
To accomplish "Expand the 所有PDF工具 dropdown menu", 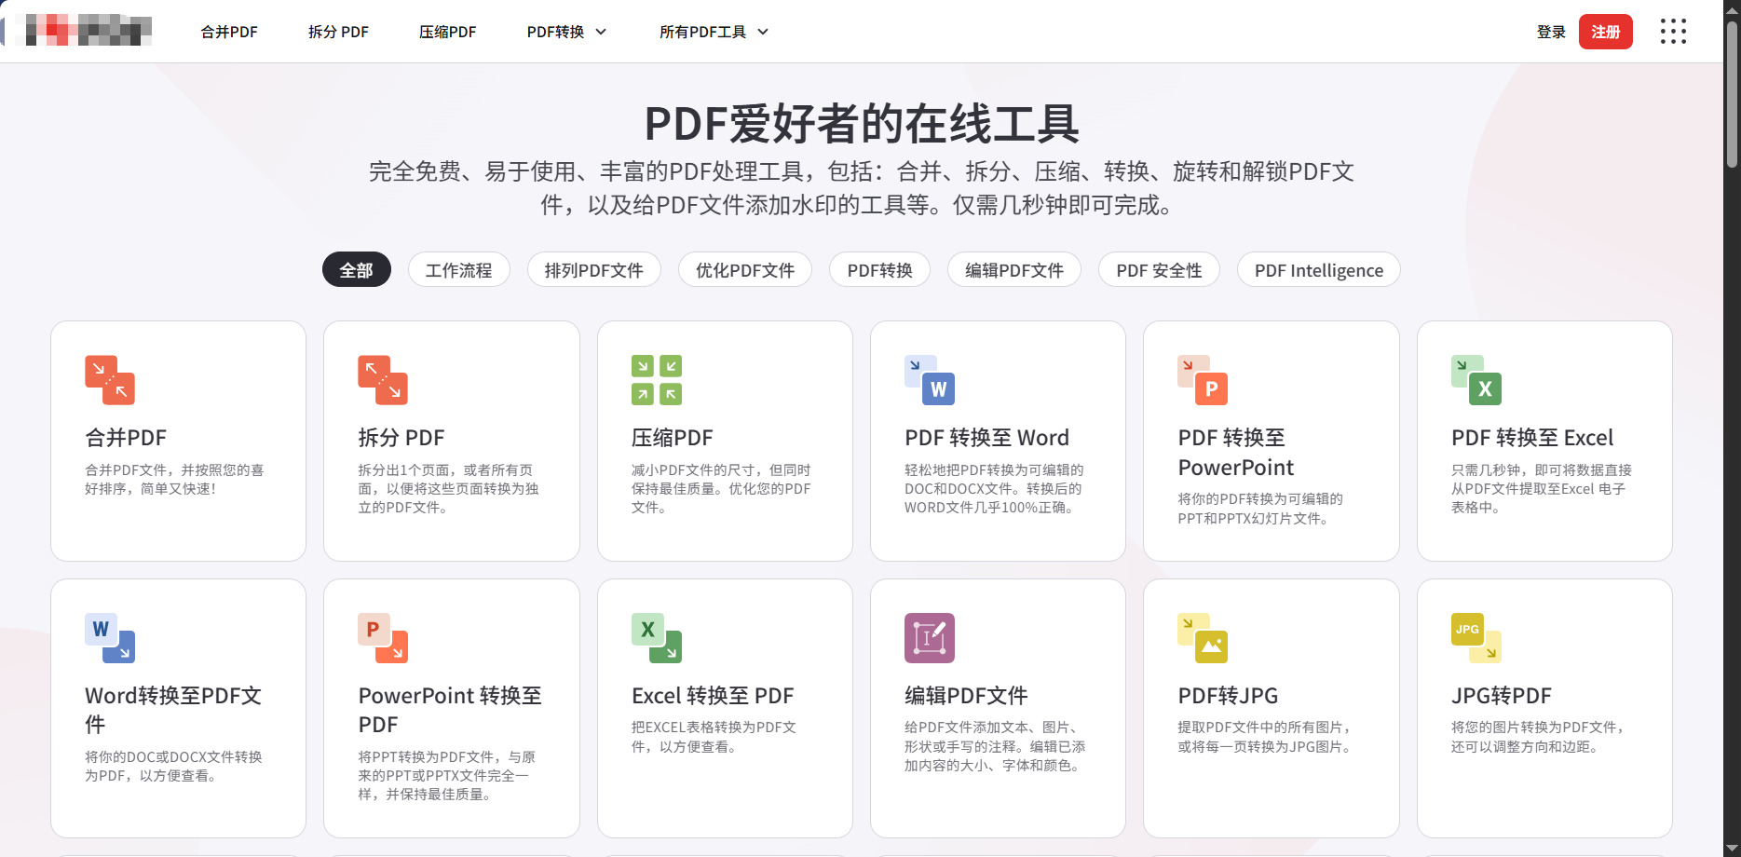I will [x=714, y=32].
